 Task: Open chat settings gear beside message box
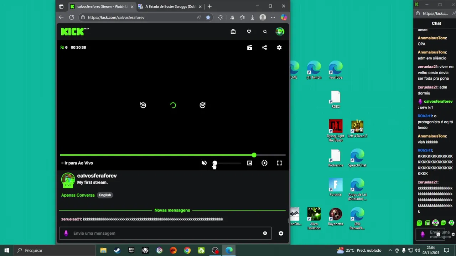coord(281,233)
